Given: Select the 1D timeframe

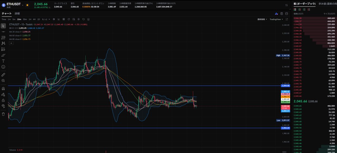Looking at the screenshot, I should [x=39, y=19].
